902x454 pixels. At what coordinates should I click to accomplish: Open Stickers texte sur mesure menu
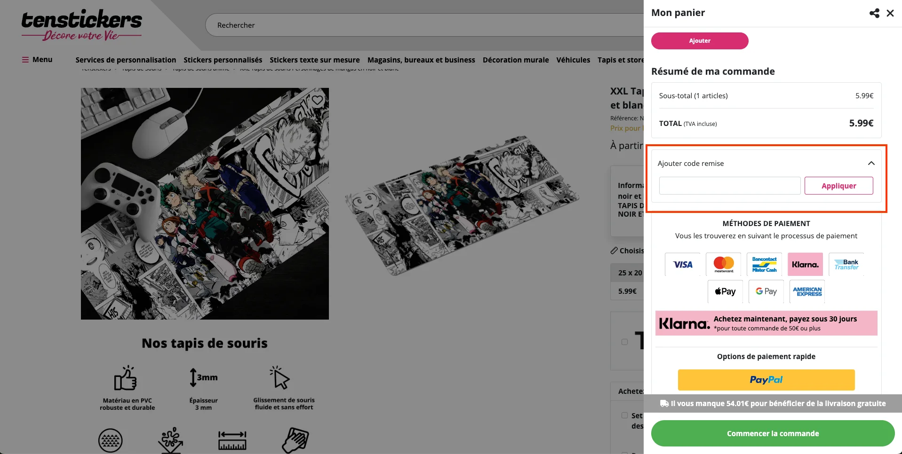tap(315, 60)
